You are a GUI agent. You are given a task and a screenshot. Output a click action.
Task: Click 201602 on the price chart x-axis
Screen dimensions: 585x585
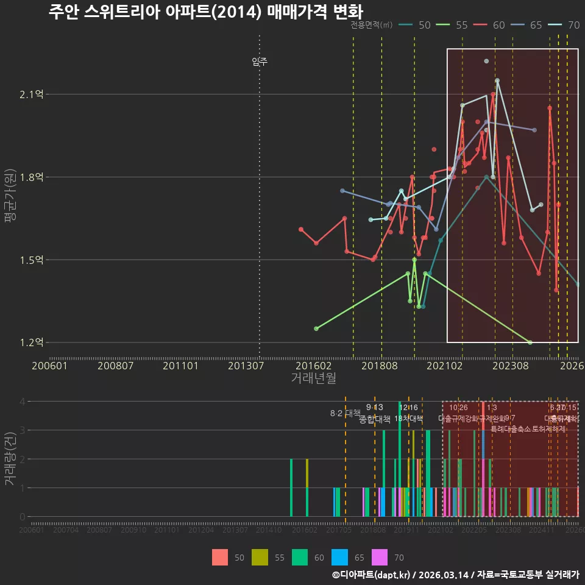pyautogui.click(x=313, y=366)
